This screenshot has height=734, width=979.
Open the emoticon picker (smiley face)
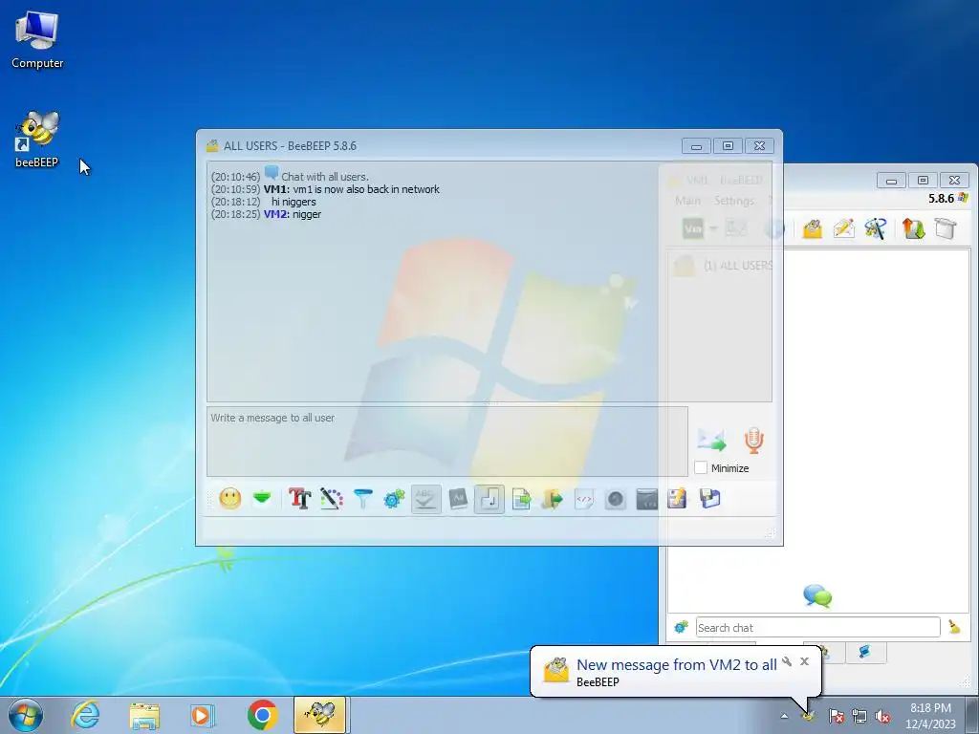point(230,499)
